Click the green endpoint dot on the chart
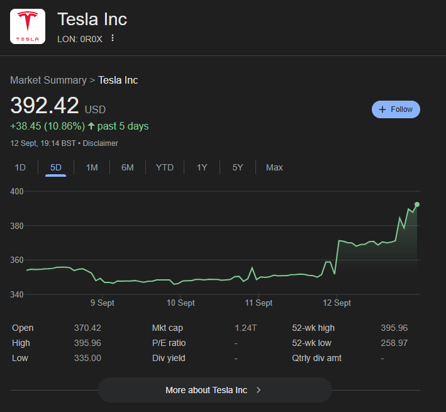The image size is (446, 412). point(417,204)
